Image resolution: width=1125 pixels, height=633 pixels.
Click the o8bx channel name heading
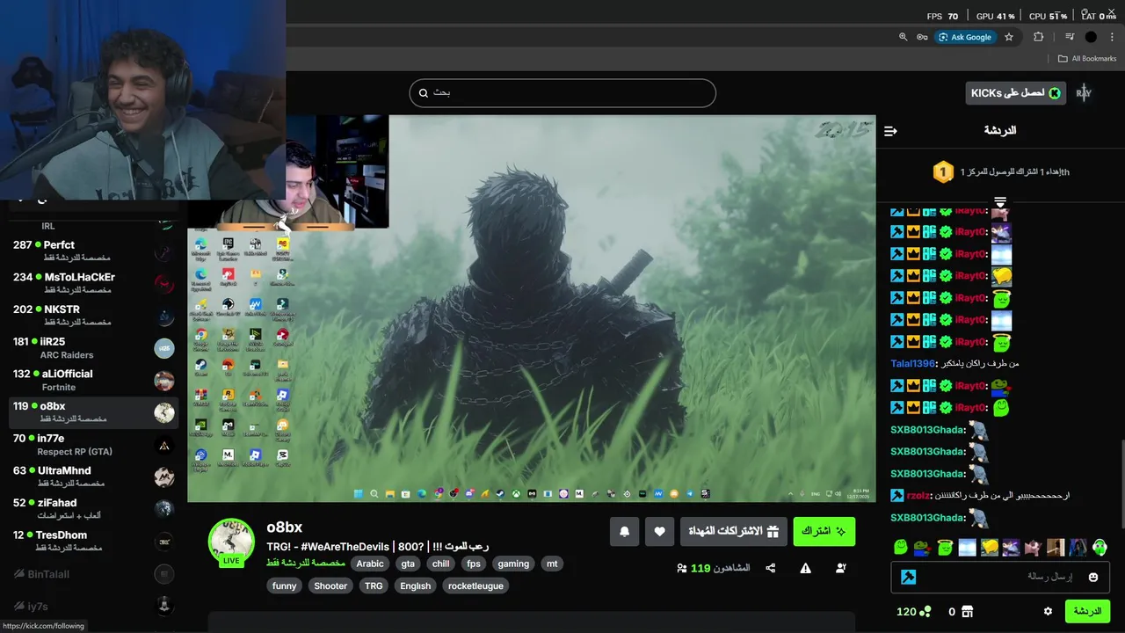pyautogui.click(x=285, y=527)
